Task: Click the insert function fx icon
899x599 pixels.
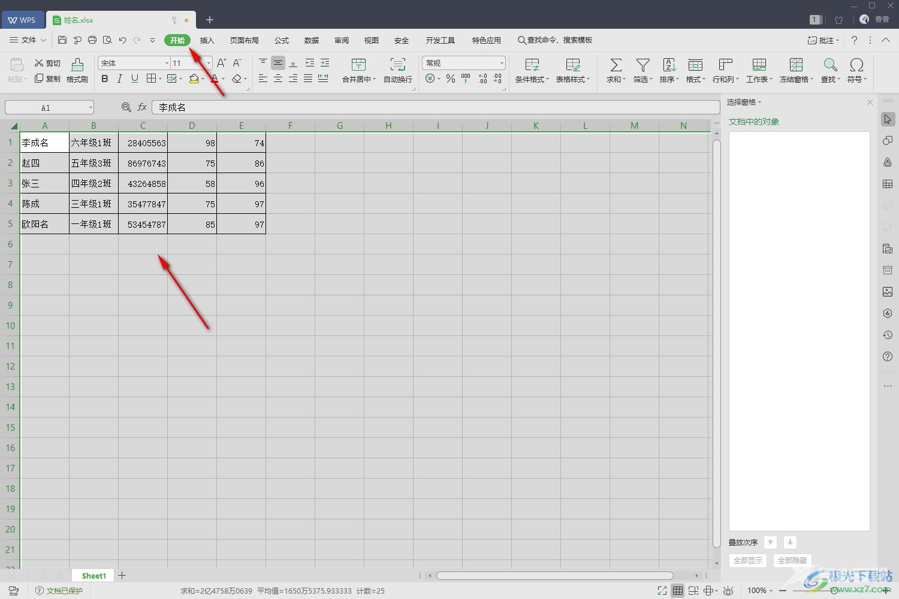Action: [x=142, y=107]
